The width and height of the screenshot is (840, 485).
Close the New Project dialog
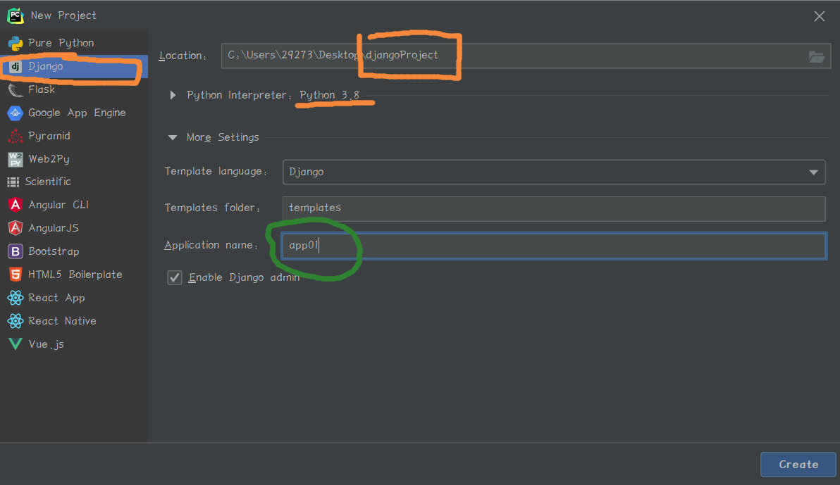click(820, 16)
